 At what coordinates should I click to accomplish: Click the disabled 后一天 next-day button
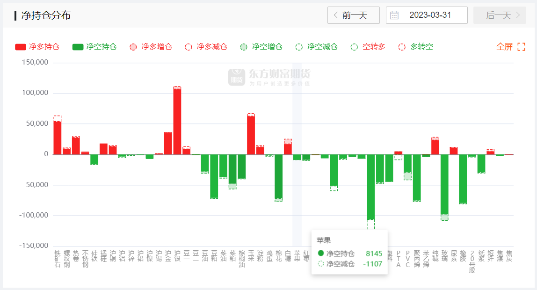point(500,15)
